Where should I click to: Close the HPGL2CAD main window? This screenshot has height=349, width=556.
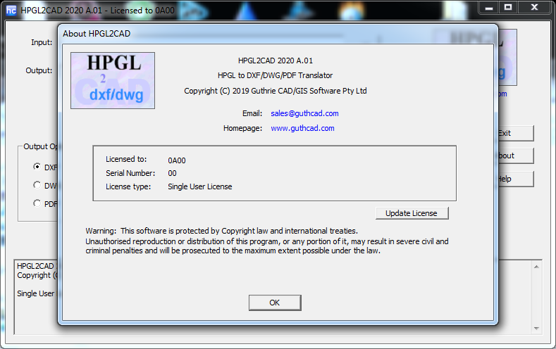pos(534,8)
